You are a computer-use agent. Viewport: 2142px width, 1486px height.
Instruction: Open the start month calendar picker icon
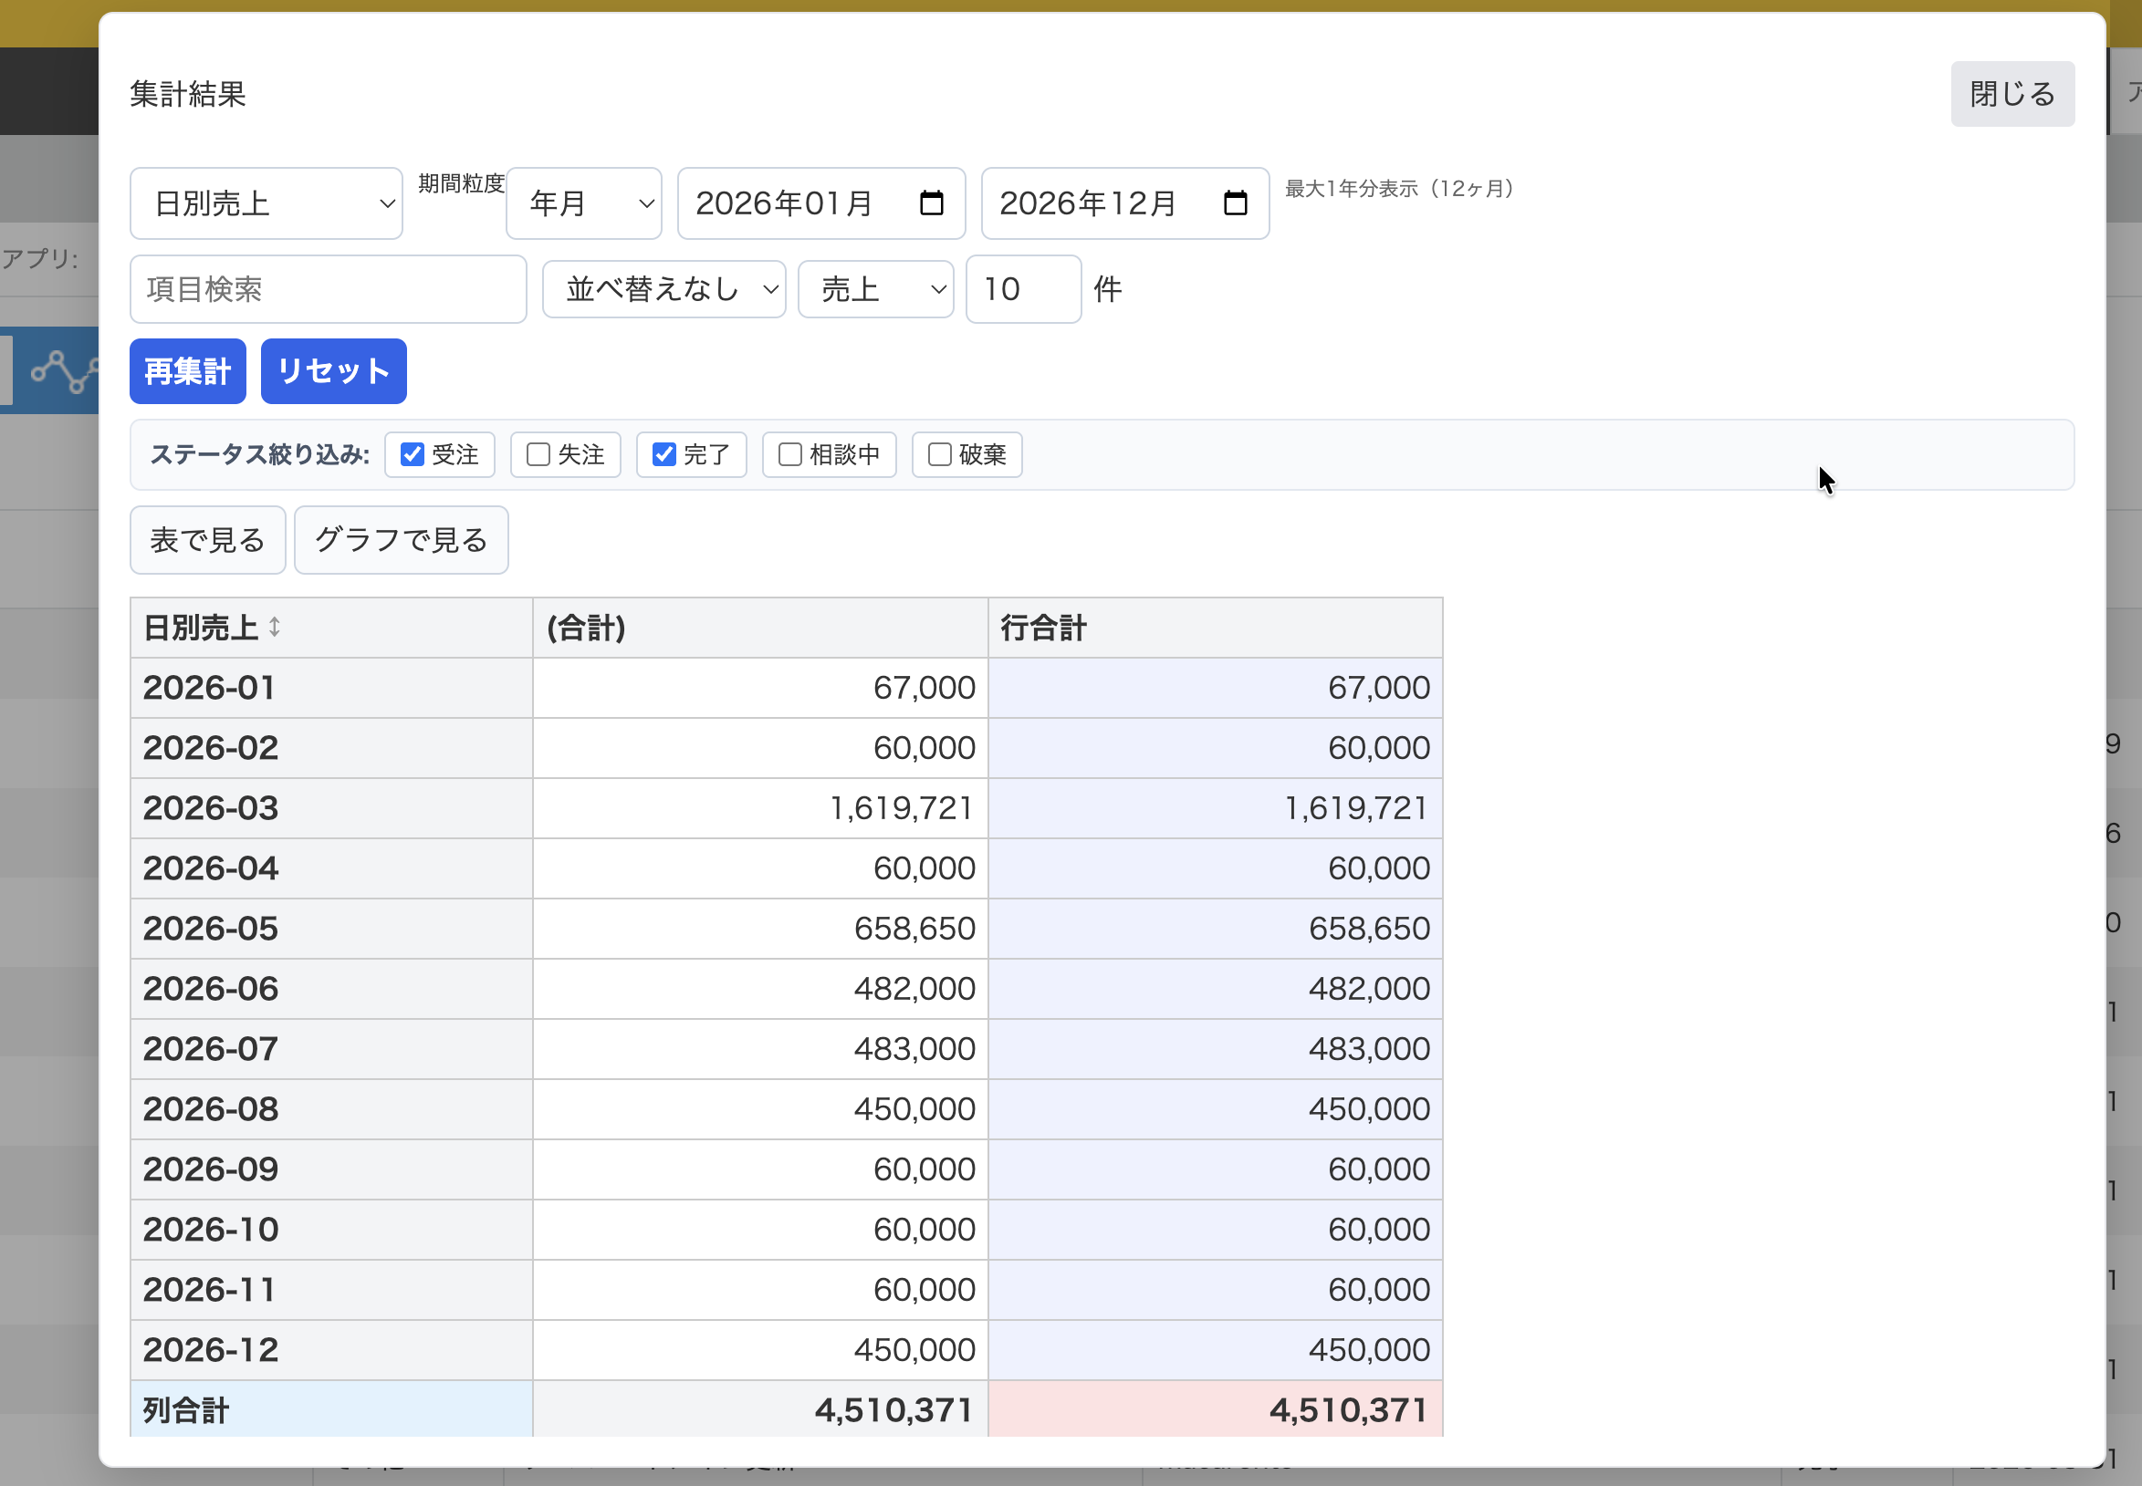pyautogui.click(x=931, y=203)
